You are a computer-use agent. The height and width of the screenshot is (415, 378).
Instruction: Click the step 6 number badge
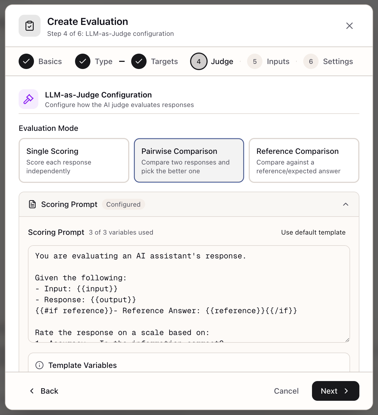(x=311, y=61)
